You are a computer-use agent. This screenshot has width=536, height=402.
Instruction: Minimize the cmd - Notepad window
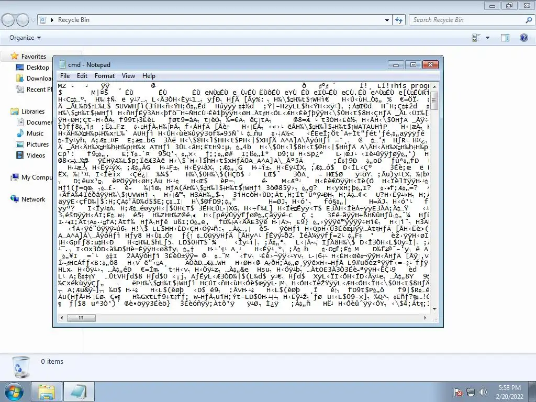[x=396, y=64]
